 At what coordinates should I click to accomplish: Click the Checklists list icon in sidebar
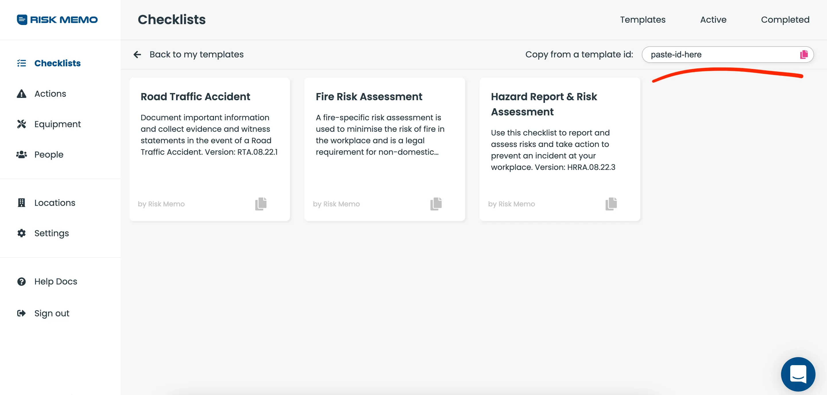point(22,63)
